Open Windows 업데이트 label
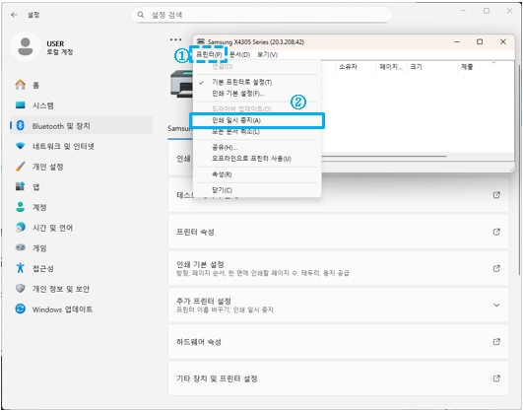523x411 pixels. pyautogui.click(x=62, y=309)
